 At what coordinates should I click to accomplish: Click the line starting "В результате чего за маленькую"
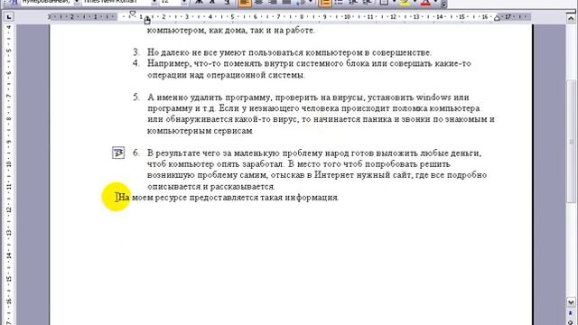click(314, 153)
